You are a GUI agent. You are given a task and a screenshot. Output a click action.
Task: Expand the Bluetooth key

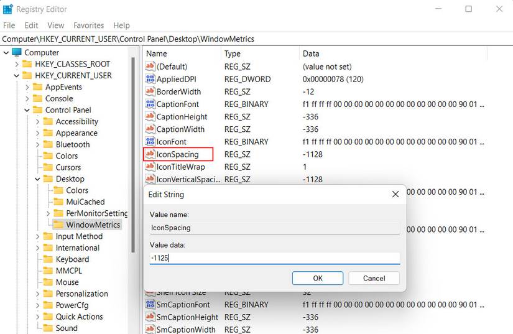[x=38, y=144]
